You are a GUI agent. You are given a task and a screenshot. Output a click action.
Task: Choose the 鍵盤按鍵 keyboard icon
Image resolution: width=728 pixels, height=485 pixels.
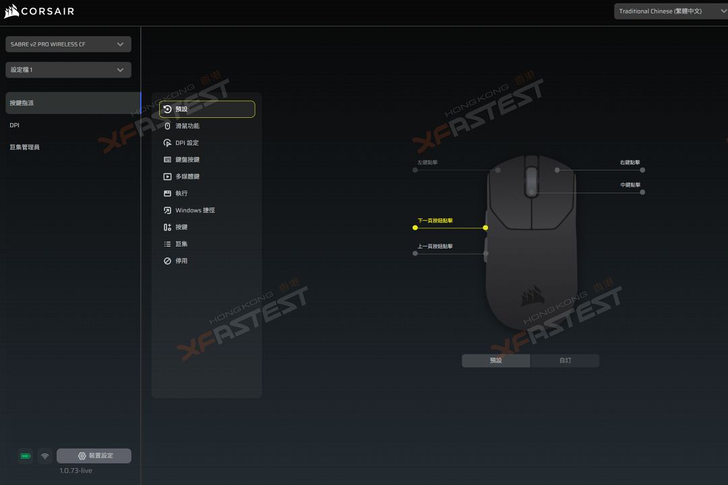click(x=168, y=160)
